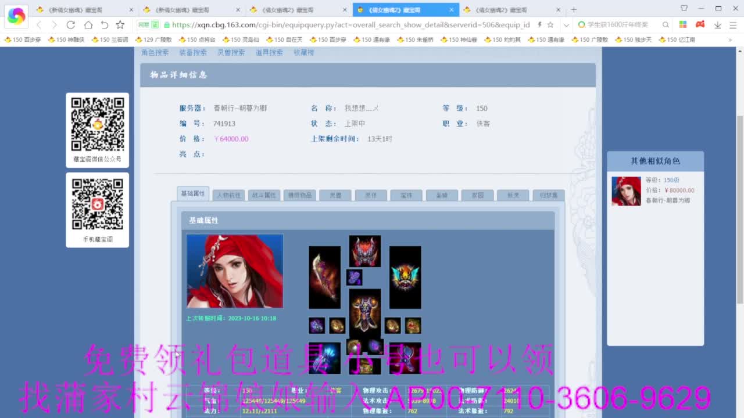Open the 搜狗 browser logo icon

pyautogui.click(x=16, y=16)
